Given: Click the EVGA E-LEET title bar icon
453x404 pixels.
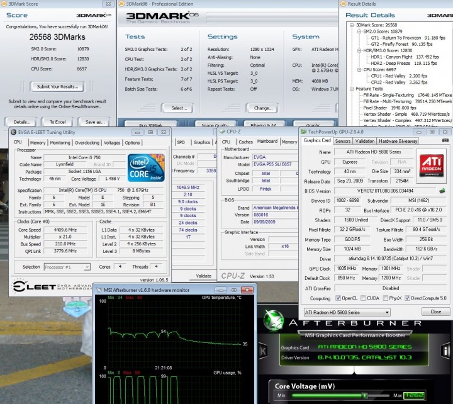Looking at the screenshot, I should (13, 132).
